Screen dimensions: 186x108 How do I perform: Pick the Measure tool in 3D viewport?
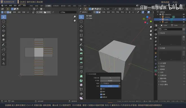[81, 49]
